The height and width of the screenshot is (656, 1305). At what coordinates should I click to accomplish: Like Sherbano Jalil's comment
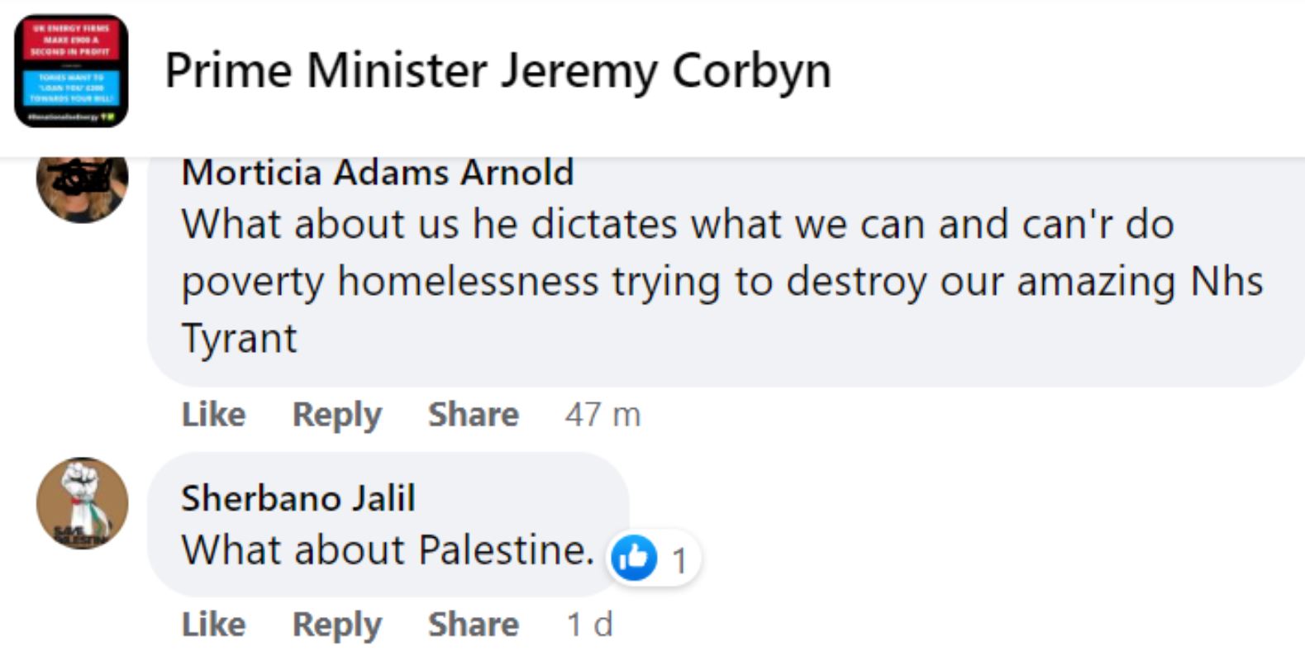pyautogui.click(x=213, y=624)
